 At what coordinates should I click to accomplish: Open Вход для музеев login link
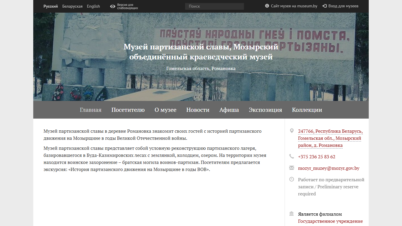tap(343, 6)
